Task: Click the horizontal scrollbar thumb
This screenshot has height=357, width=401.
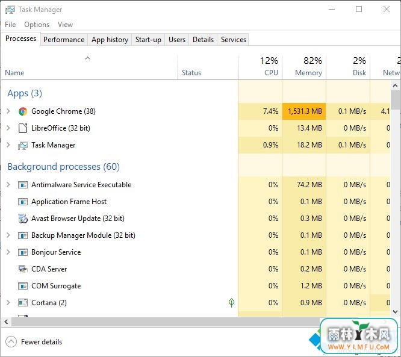Action: pos(166,322)
